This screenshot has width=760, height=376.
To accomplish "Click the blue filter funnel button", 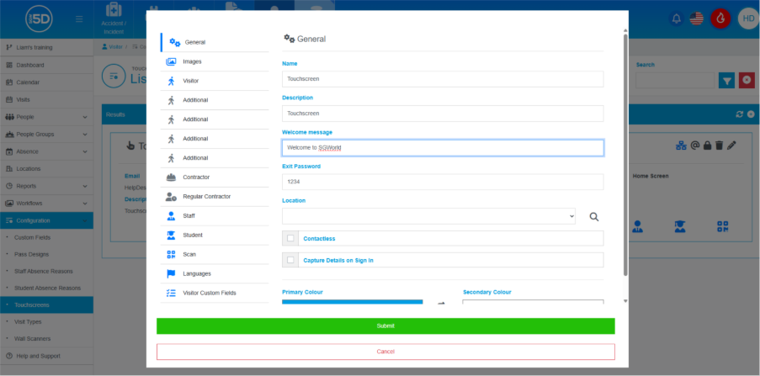I will [726, 81].
